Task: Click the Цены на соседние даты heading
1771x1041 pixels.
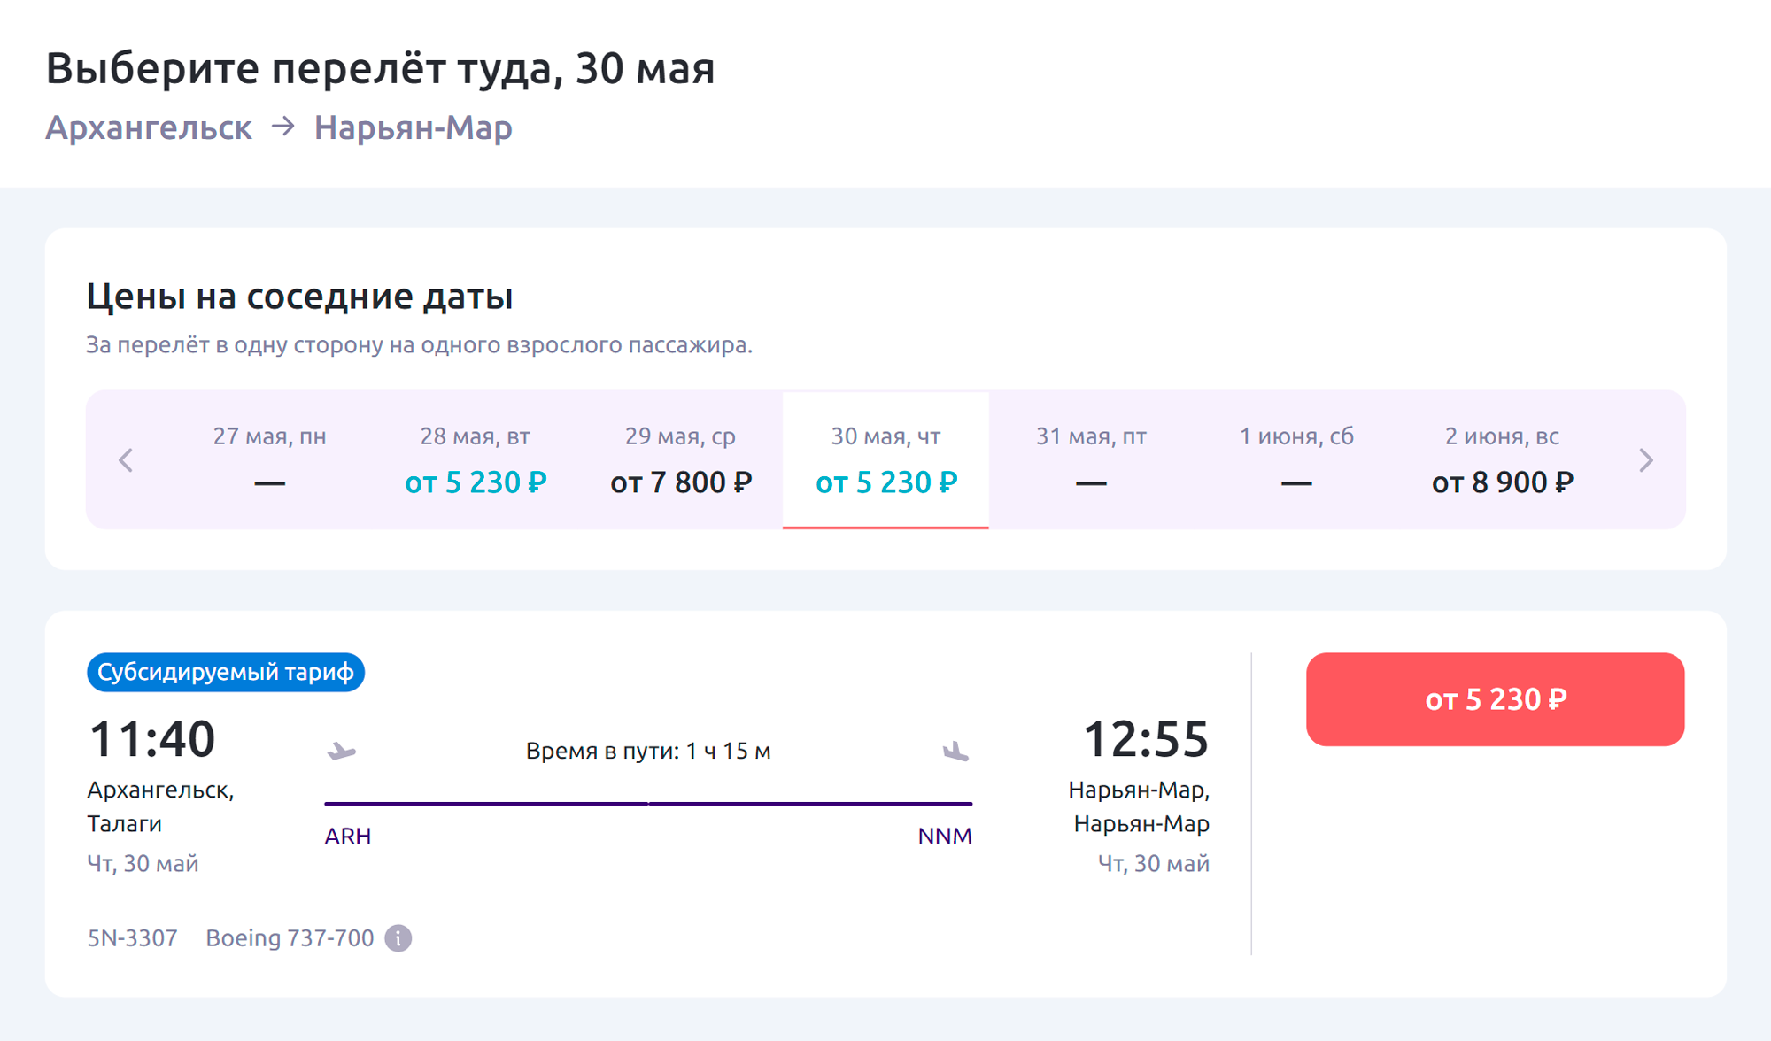Action: (299, 296)
